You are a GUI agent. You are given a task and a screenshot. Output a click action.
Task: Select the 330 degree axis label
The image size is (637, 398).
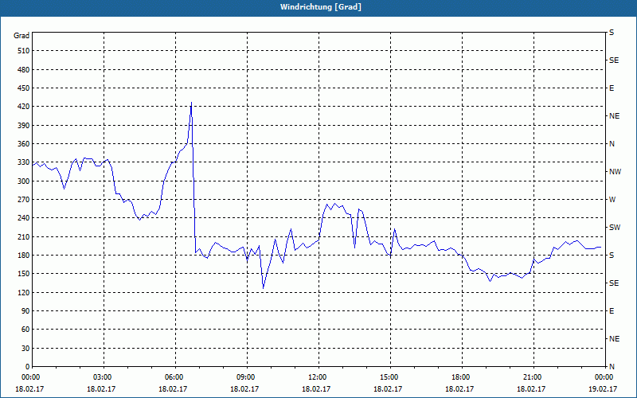tap(24, 162)
